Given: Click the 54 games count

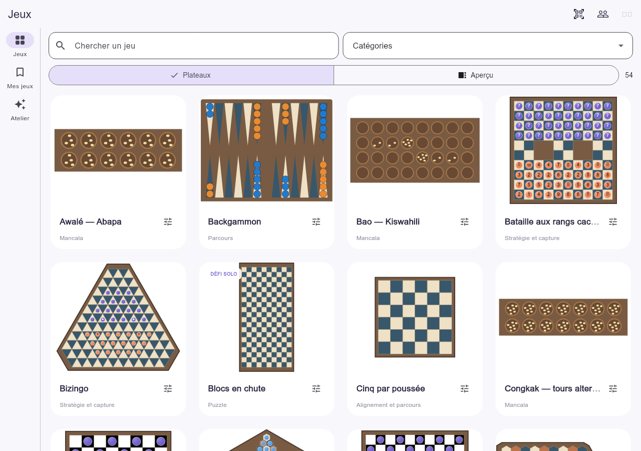Looking at the screenshot, I should [629, 75].
